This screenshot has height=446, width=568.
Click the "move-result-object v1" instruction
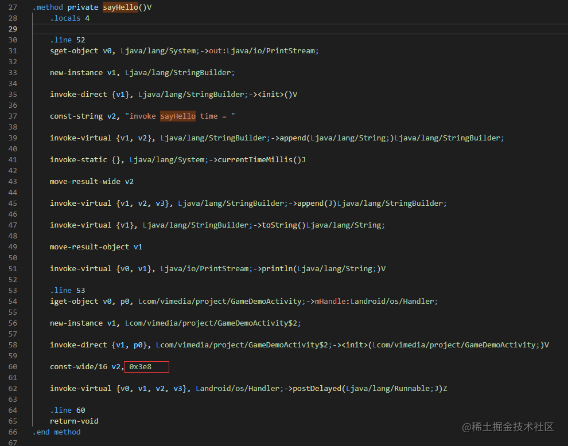pos(96,247)
